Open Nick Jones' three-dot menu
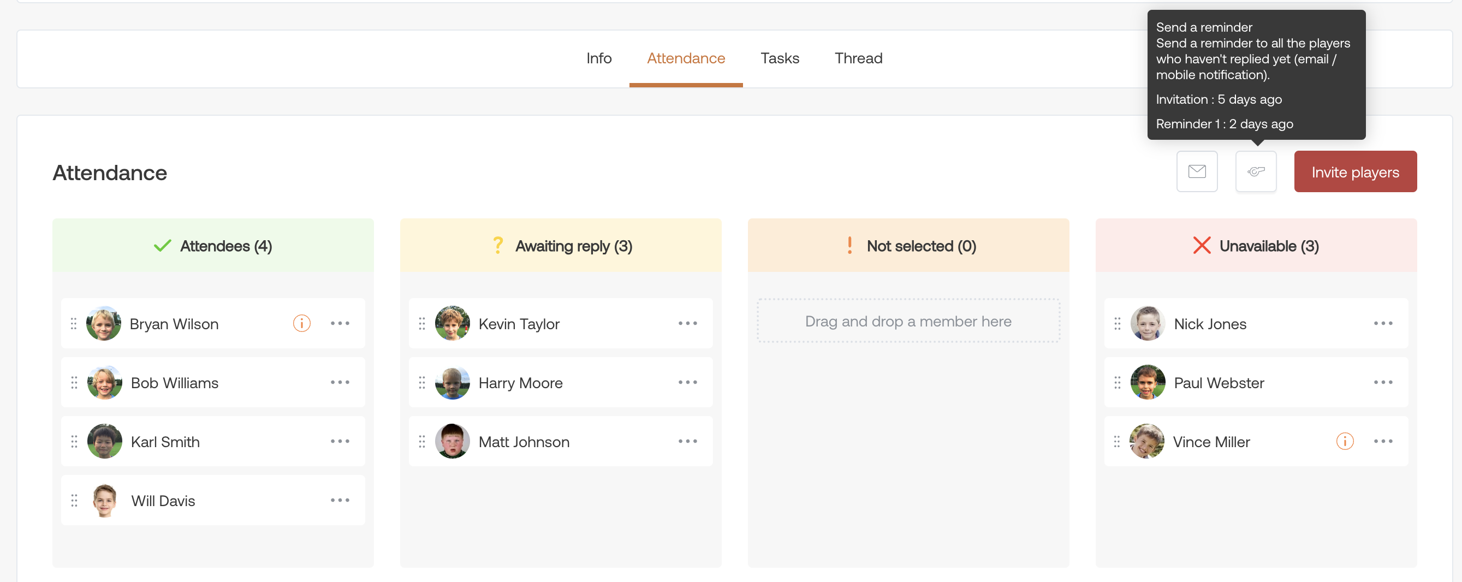 click(1383, 323)
